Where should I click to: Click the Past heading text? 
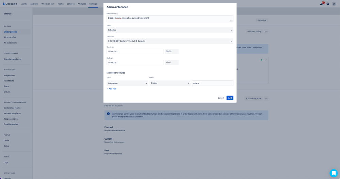pyautogui.click(x=107, y=151)
